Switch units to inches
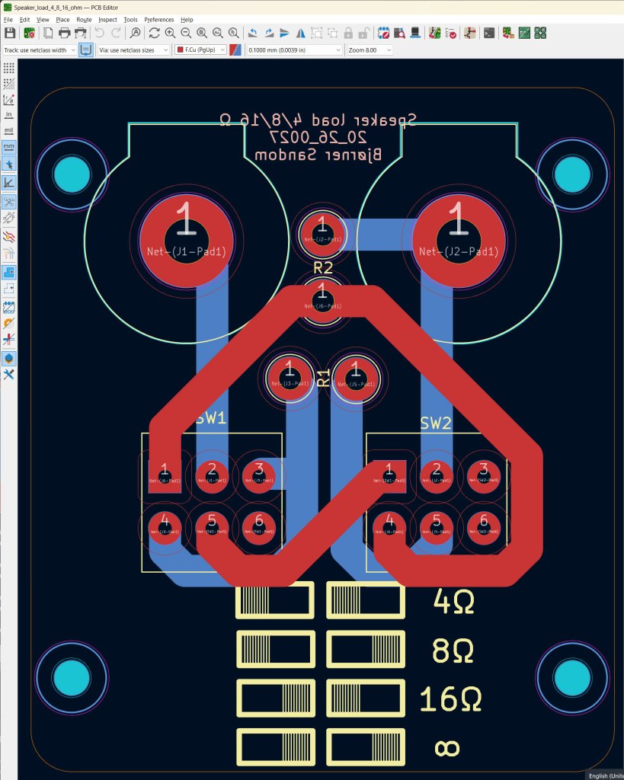This screenshot has width=624, height=780. tap(9, 115)
